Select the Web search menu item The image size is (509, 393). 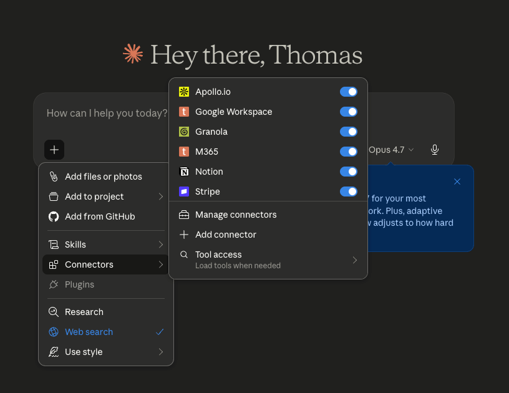[106, 332]
